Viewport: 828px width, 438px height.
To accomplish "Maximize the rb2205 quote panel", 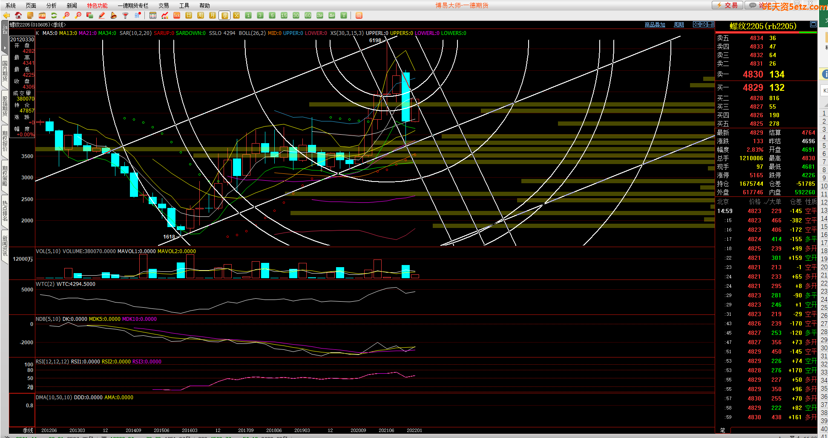I will tap(813, 24).
